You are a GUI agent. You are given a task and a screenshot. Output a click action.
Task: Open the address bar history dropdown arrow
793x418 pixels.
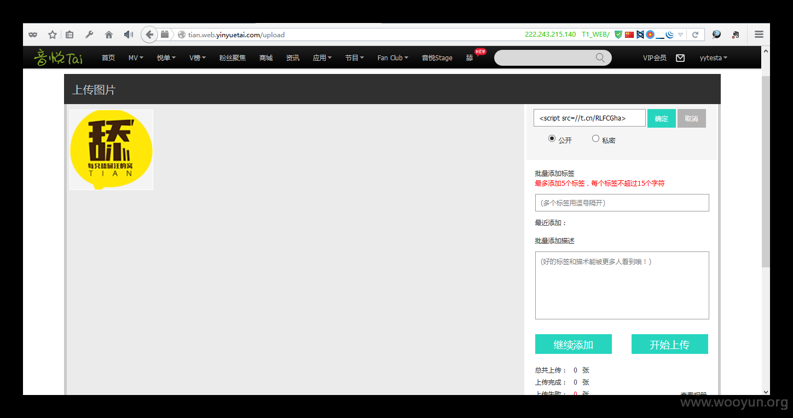[x=680, y=35]
